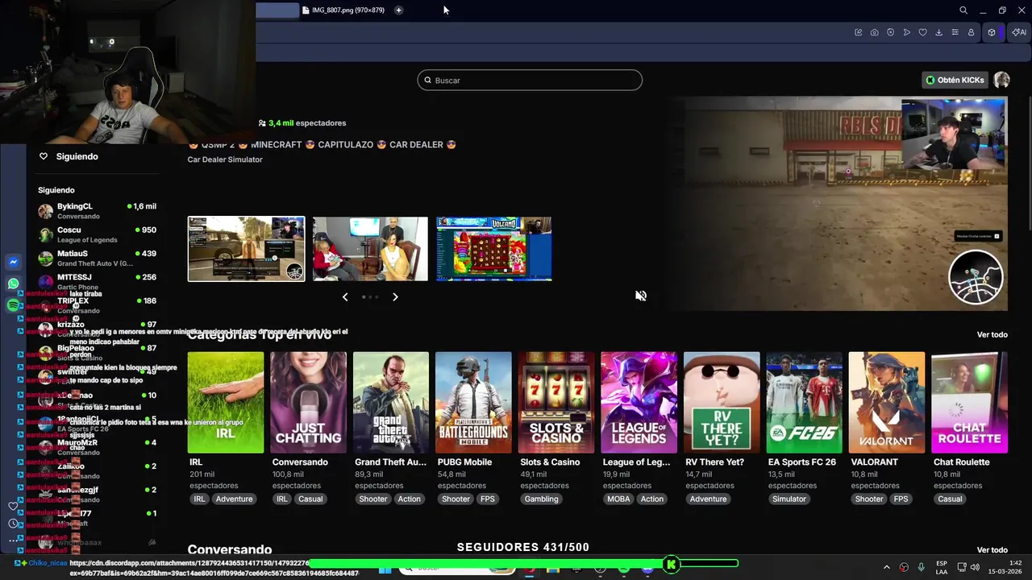Switch to the IMG_8807.png tab

(x=342, y=10)
